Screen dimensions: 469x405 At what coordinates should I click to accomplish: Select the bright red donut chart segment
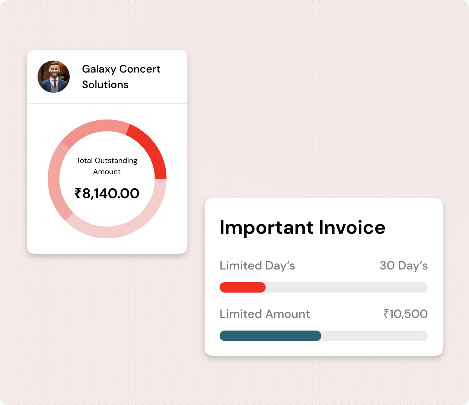point(151,149)
